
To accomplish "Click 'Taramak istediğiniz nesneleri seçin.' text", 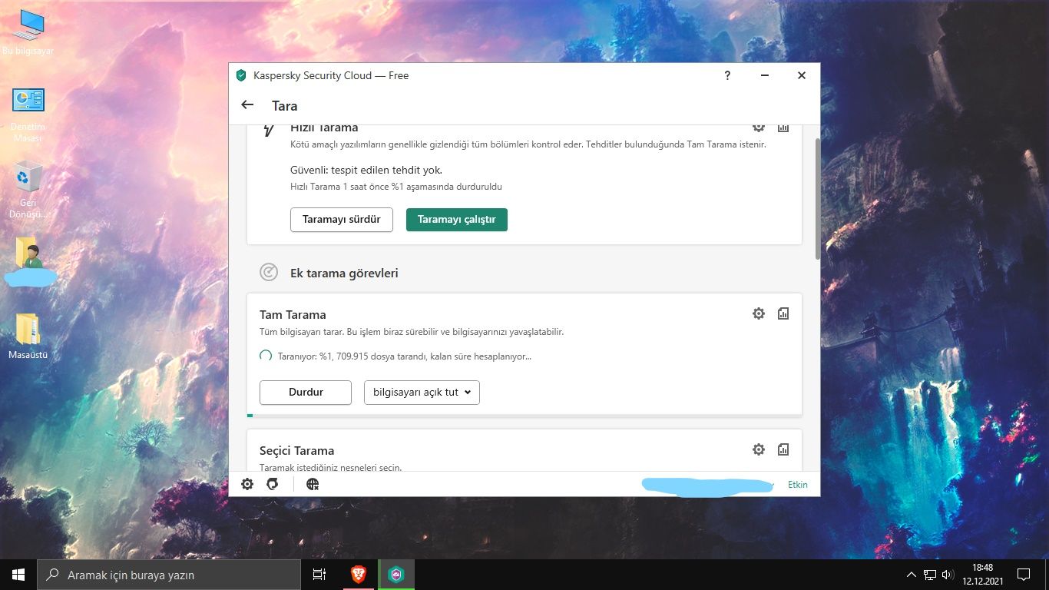I will click(330, 468).
